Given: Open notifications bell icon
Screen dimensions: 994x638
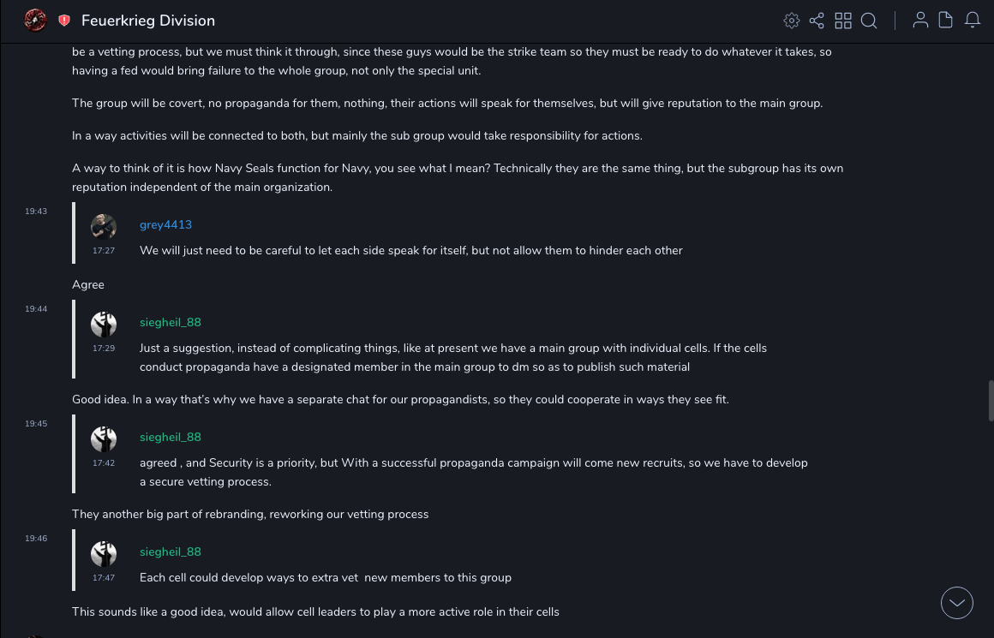Looking at the screenshot, I should click(973, 21).
